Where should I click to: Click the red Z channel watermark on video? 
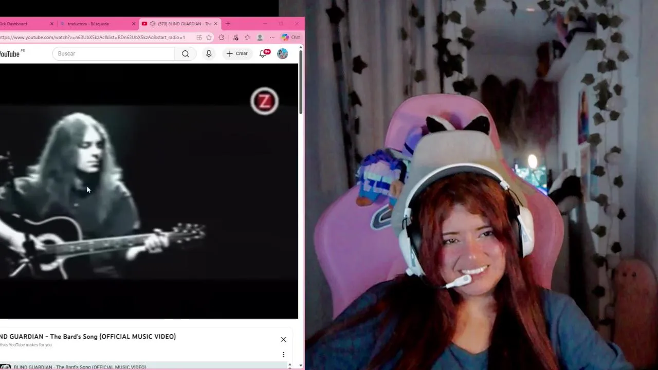[x=264, y=101]
